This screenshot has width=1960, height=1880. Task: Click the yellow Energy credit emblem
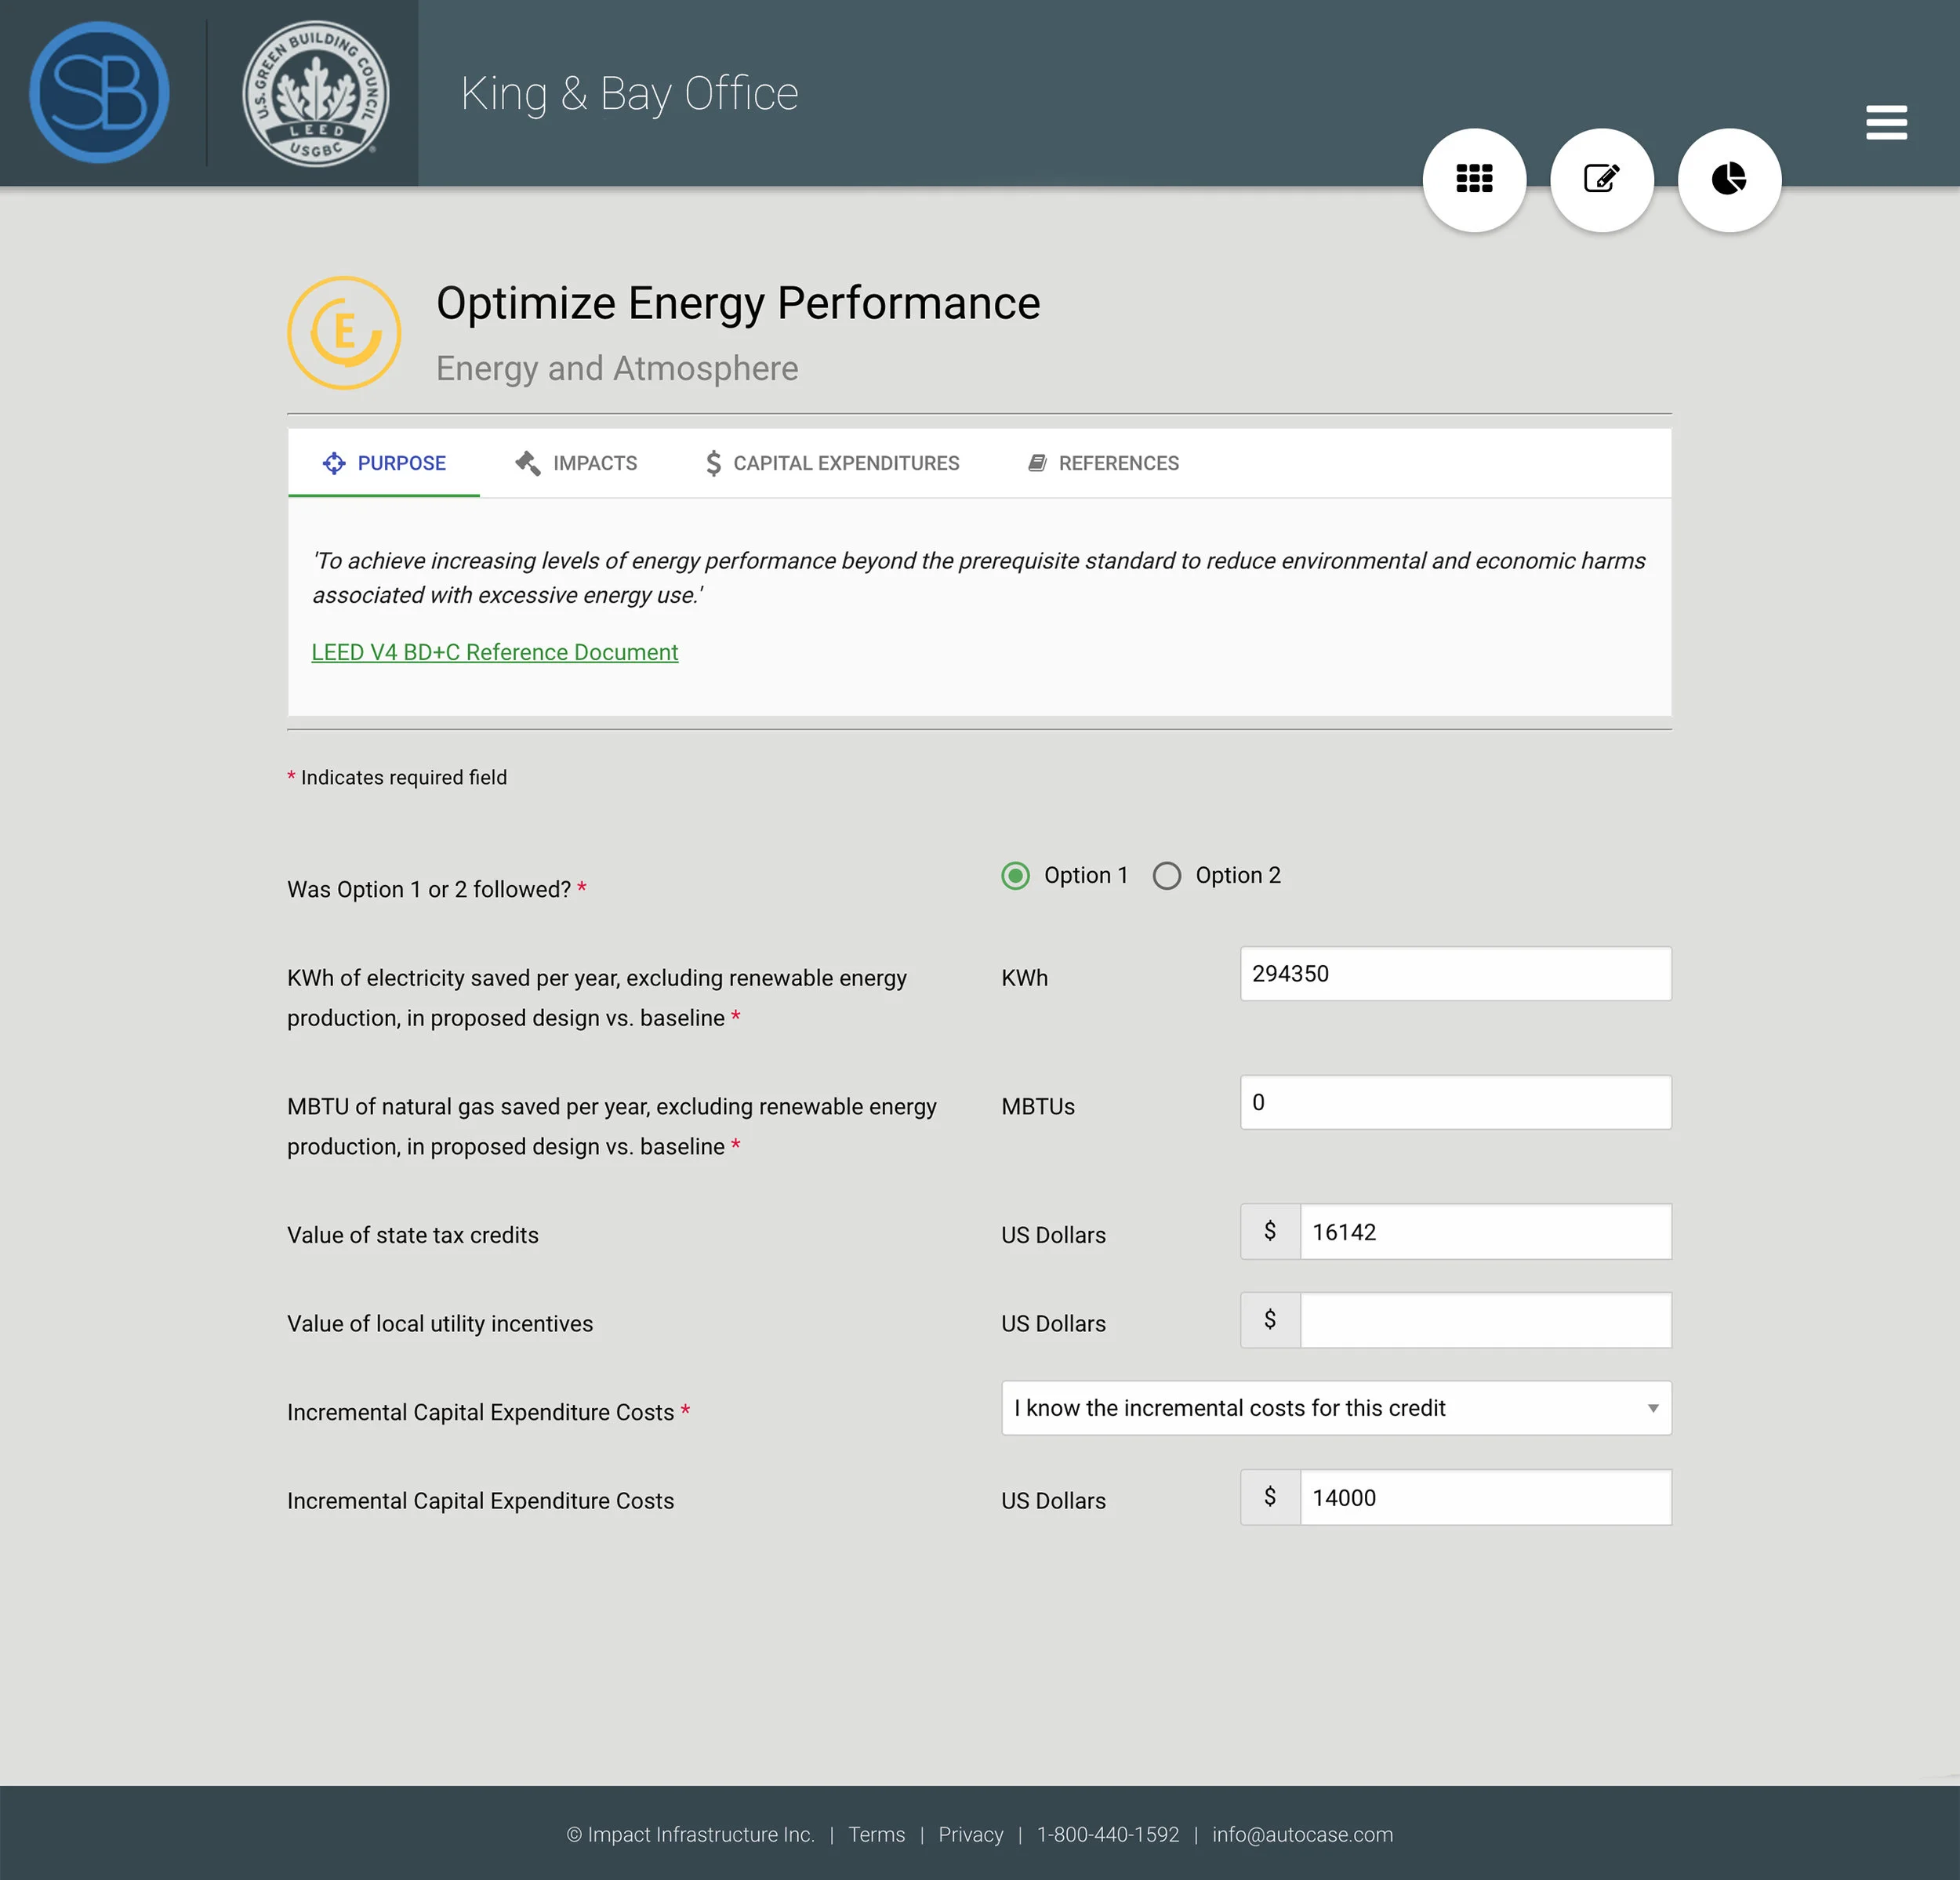pos(344,333)
